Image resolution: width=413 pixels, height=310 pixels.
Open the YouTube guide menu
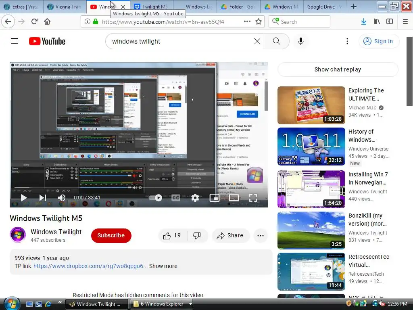coord(15,41)
